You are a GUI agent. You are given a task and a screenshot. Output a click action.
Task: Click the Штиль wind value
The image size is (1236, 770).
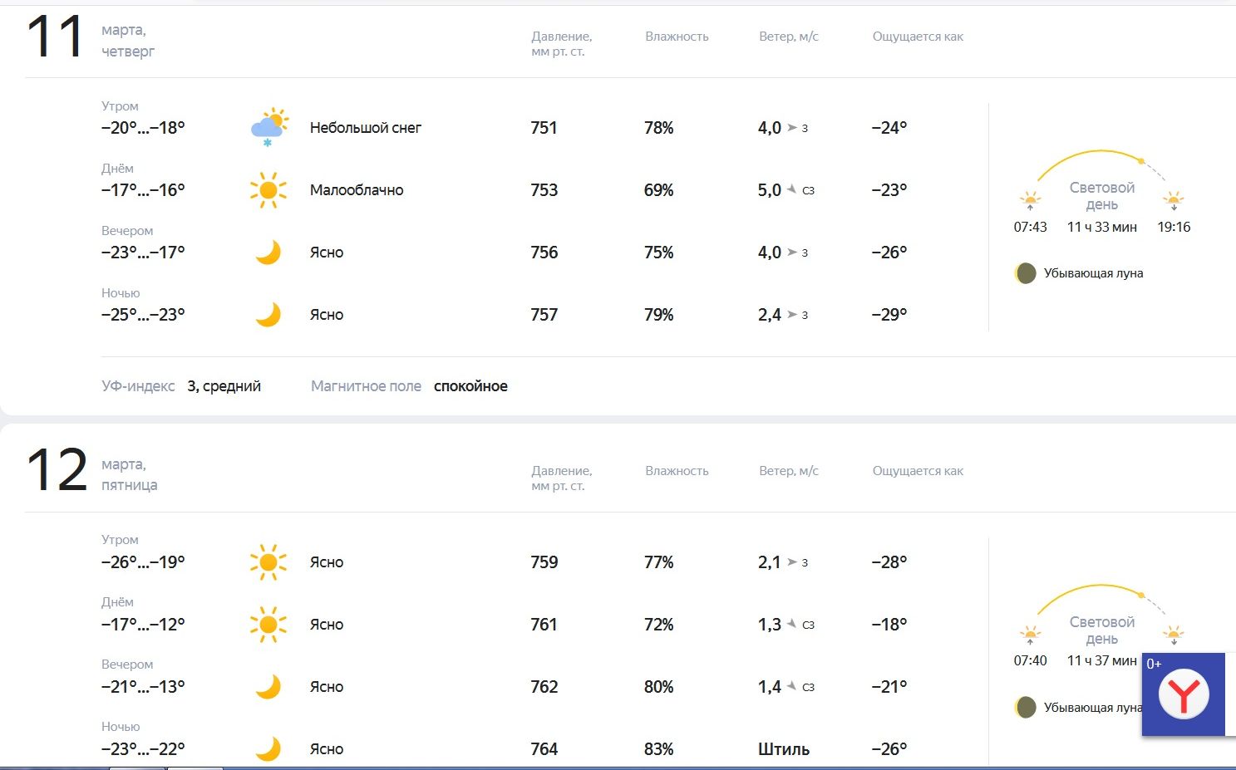pyautogui.click(x=783, y=749)
